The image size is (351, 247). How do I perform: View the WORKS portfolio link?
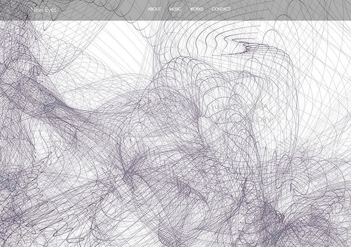[196, 9]
